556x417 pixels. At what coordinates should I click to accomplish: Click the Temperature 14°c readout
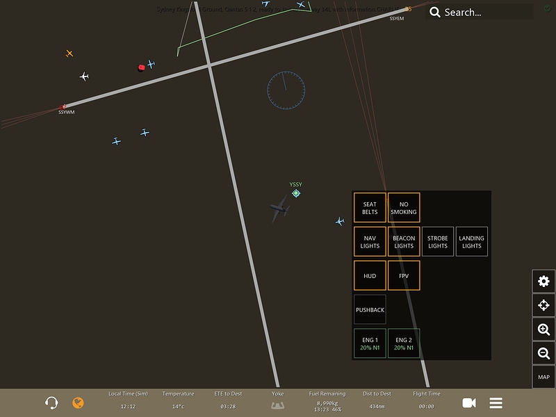tap(178, 400)
